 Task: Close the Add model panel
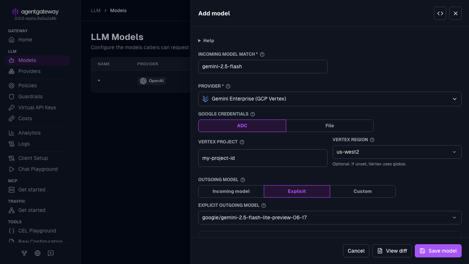pos(455,13)
